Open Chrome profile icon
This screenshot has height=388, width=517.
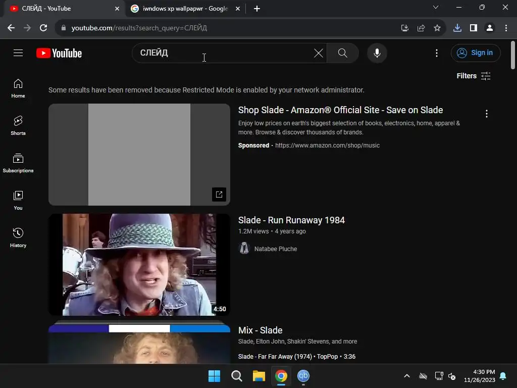pos(490,28)
